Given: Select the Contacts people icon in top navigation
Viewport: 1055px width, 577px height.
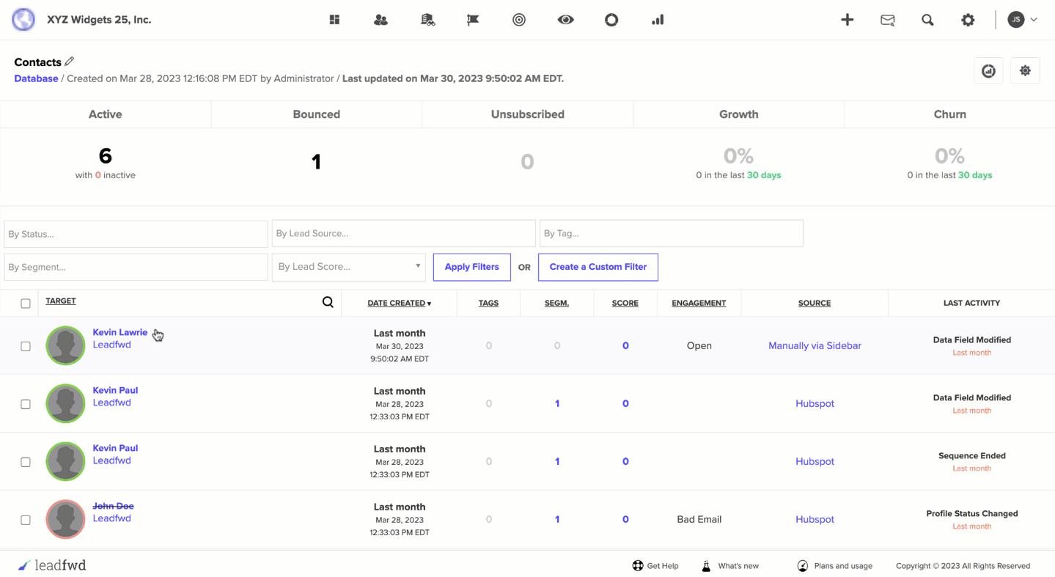Looking at the screenshot, I should (x=381, y=20).
